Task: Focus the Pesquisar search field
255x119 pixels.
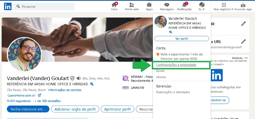Action: [x=44, y=7]
